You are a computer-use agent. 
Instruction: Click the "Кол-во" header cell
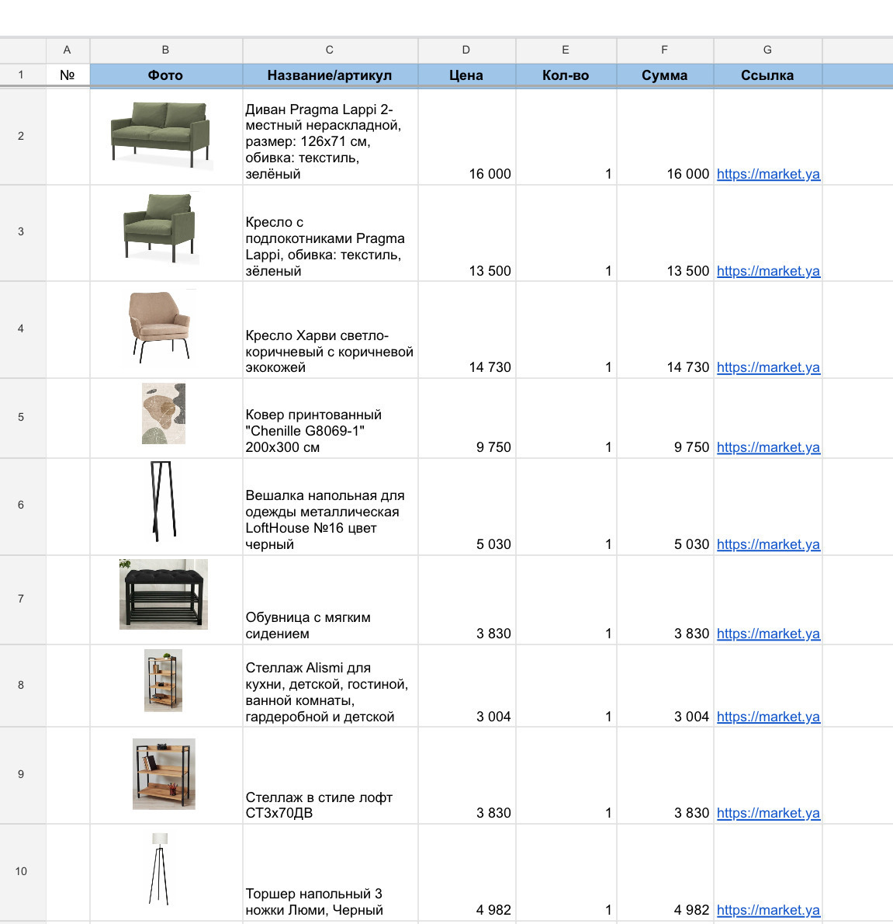pos(566,75)
